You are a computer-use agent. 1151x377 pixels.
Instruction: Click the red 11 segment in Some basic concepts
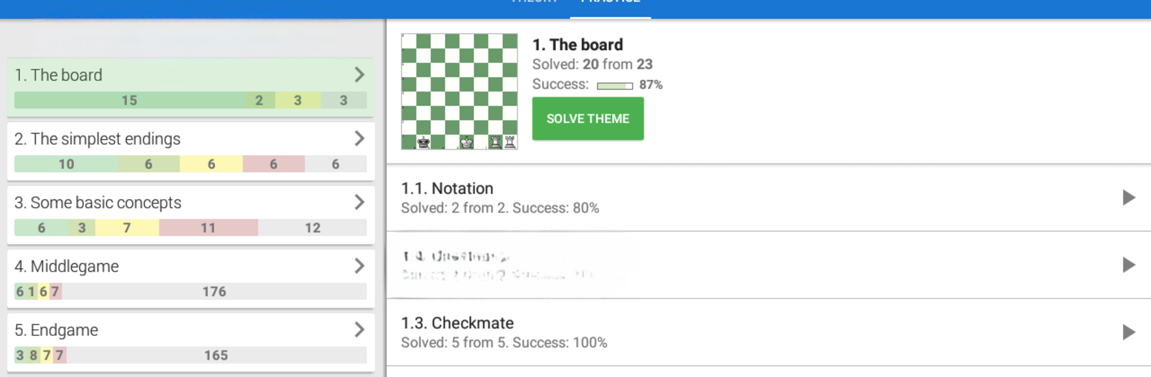coord(208,228)
